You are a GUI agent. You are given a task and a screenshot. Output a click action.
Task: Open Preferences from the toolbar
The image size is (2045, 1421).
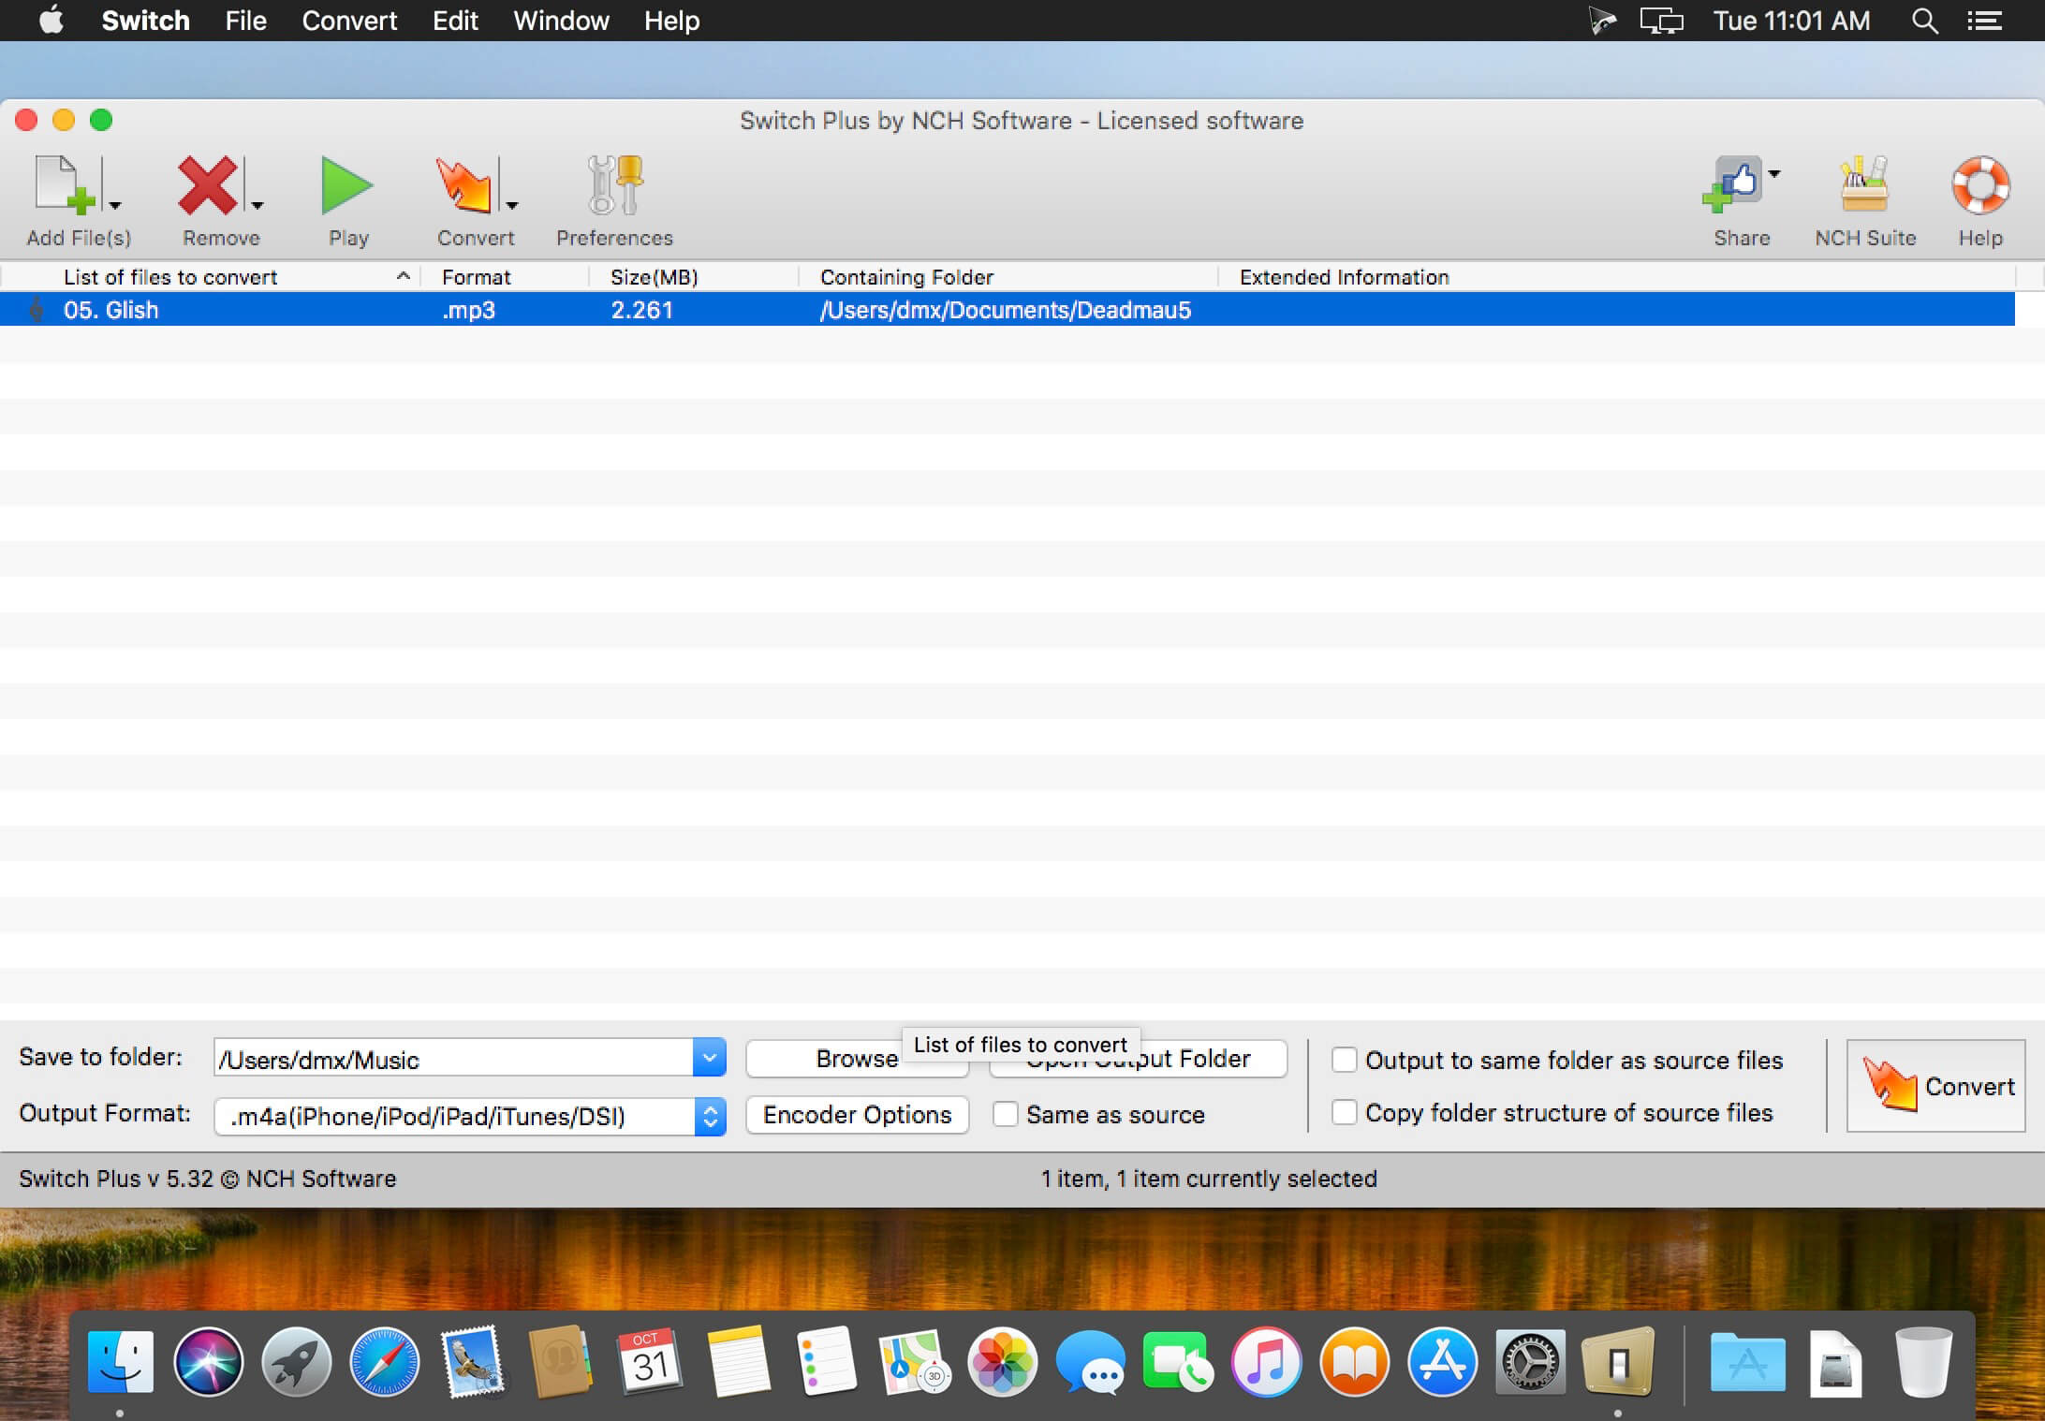(614, 184)
